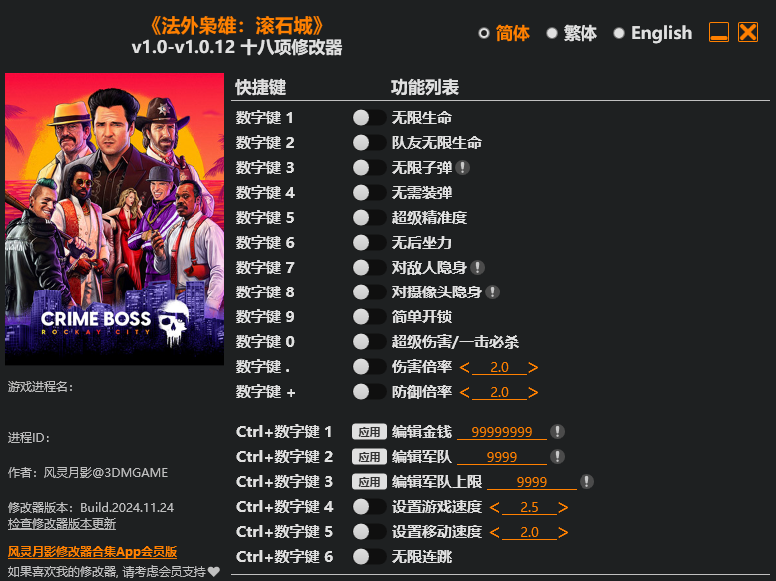Viewport: 776px width, 581px height.
Task: Click the Crime Boss cover image
Action: click(115, 219)
